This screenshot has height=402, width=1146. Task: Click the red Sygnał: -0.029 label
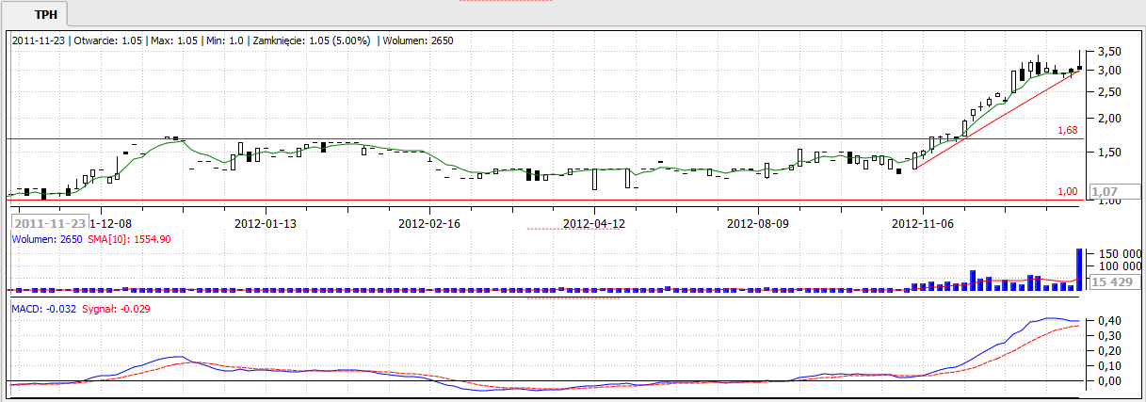(x=116, y=308)
